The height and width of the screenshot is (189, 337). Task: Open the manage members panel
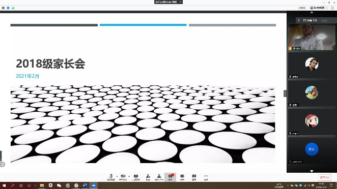pos(159,177)
